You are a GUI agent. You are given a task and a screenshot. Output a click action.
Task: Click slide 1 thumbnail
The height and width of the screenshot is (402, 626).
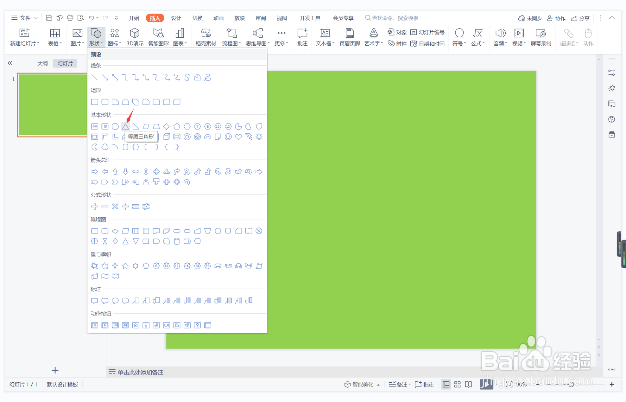point(52,105)
